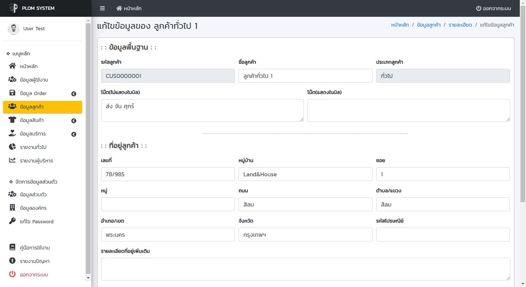Click the key icon for แก้ไข Password
526x287 pixels.
pyautogui.click(x=12, y=221)
